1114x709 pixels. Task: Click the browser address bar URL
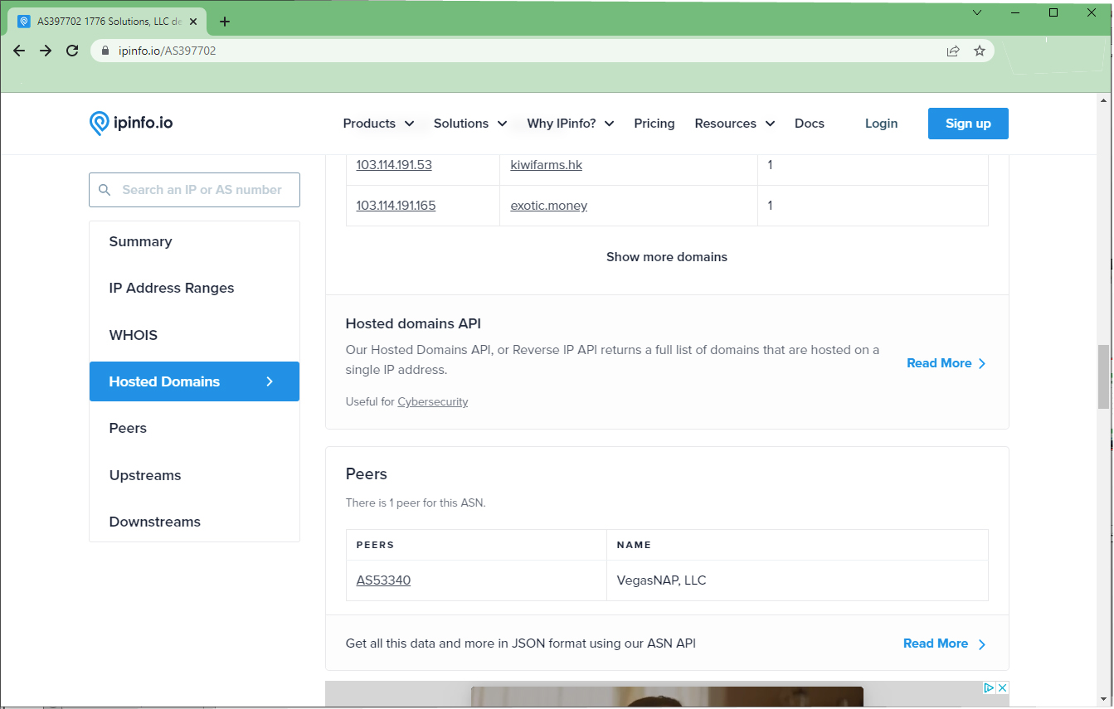(x=167, y=51)
